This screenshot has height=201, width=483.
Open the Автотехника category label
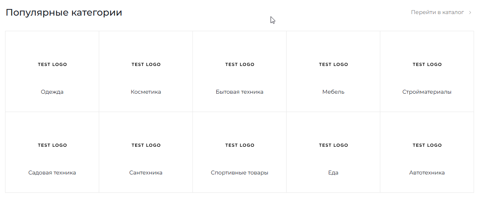[x=427, y=173]
